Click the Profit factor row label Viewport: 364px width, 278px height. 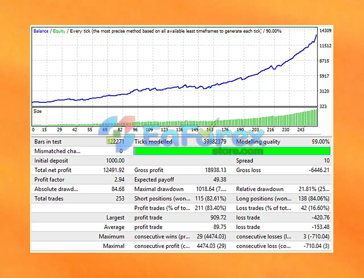point(49,180)
